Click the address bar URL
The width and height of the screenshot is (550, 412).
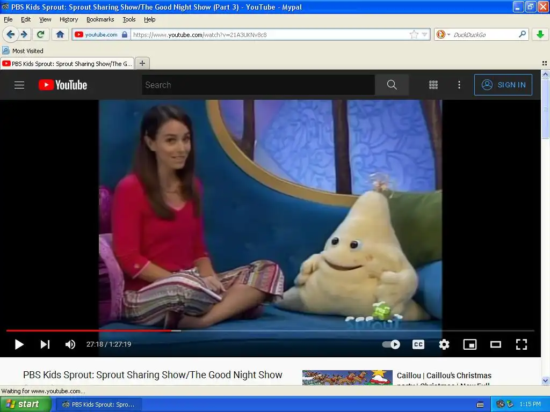click(x=200, y=35)
